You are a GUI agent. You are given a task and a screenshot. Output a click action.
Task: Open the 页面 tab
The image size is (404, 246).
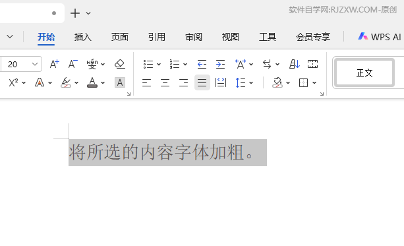(x=120, y=37)
